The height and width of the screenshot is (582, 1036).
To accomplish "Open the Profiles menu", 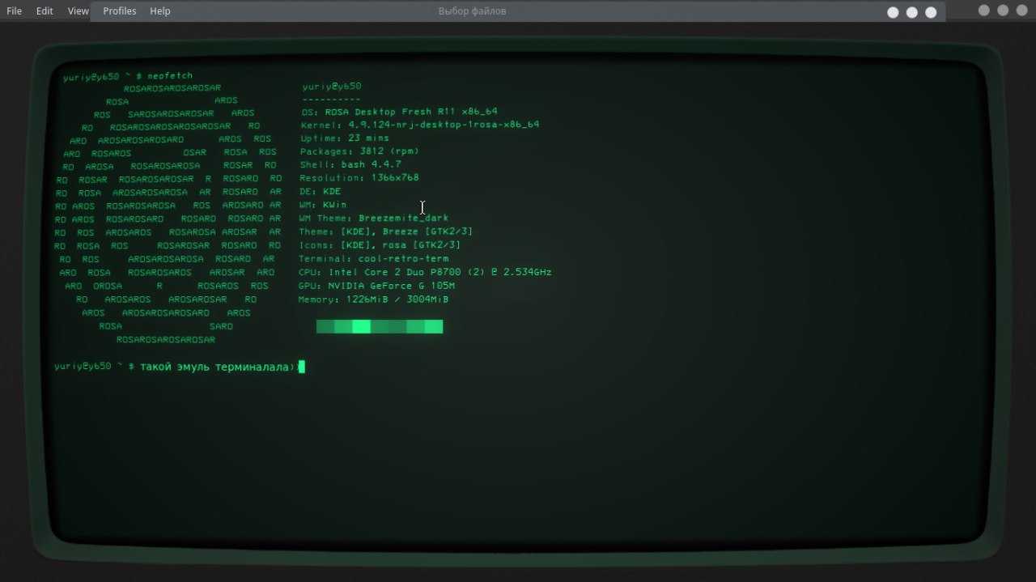I will point(120,11).
